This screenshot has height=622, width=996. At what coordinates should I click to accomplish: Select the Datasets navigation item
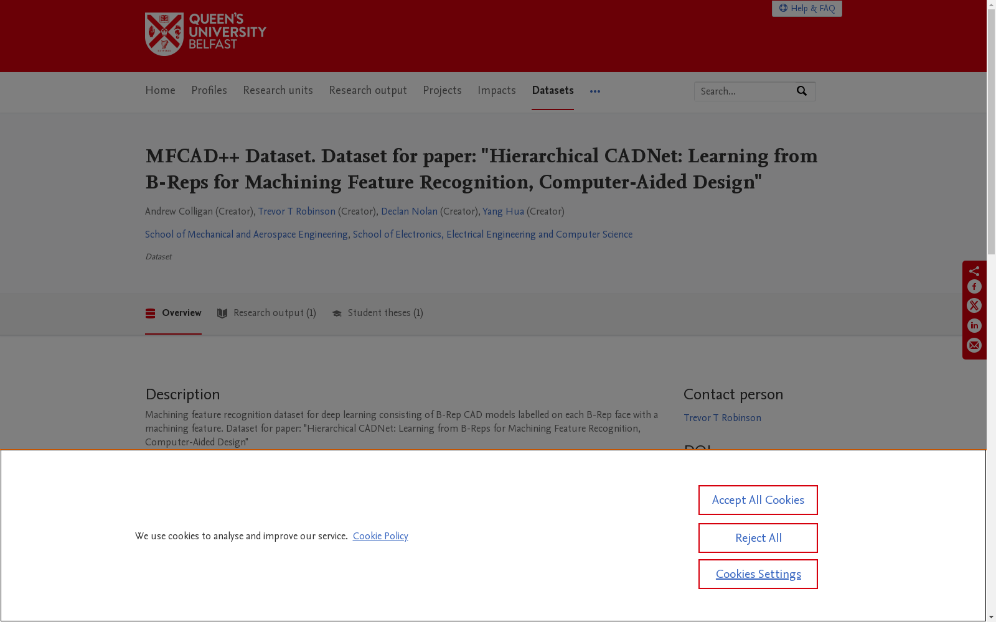(553, 91)
